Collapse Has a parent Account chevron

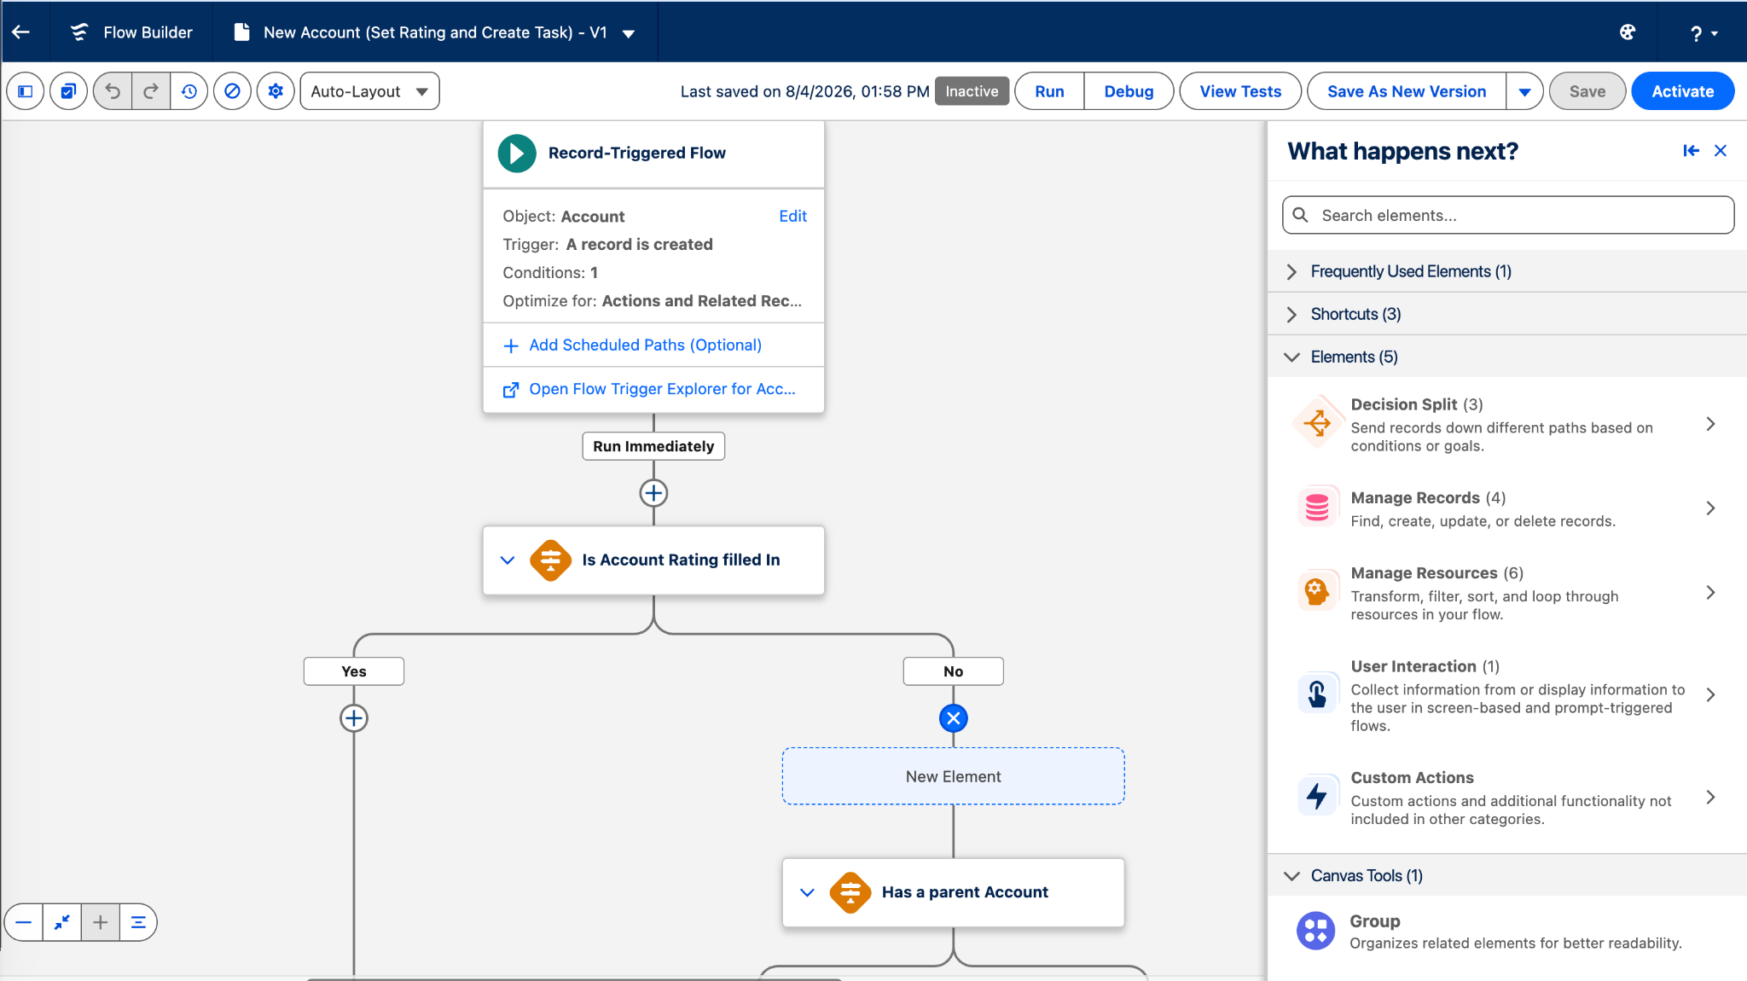pos(807,892)
